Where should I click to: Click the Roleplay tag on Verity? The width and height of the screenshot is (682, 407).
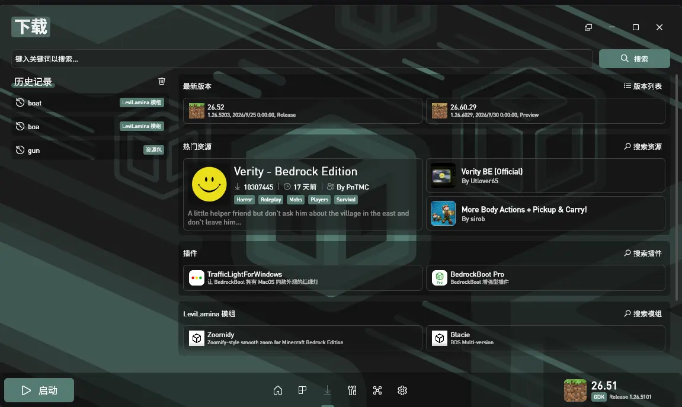click(271, 200)
